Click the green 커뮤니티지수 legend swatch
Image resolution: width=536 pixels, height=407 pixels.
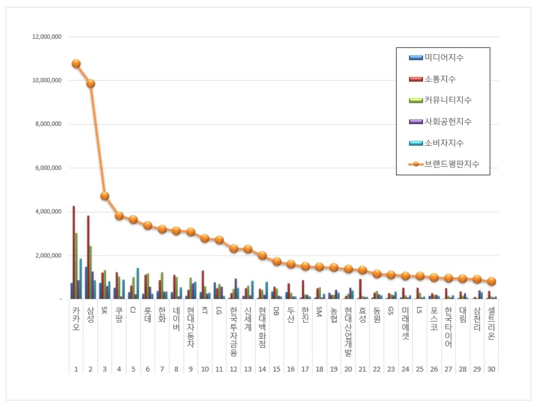(x=416, y=100)
